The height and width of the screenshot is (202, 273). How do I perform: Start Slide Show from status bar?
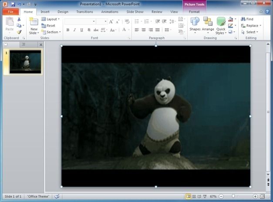tap(205, 197)
